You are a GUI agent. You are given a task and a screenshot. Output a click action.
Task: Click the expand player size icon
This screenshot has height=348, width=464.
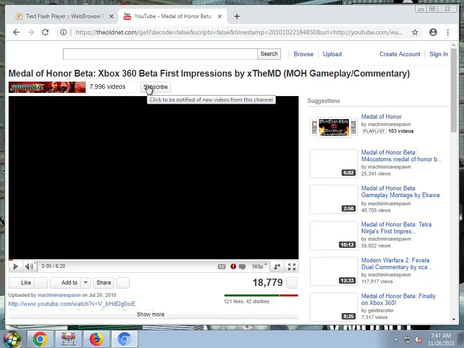(x=277, y=266)
